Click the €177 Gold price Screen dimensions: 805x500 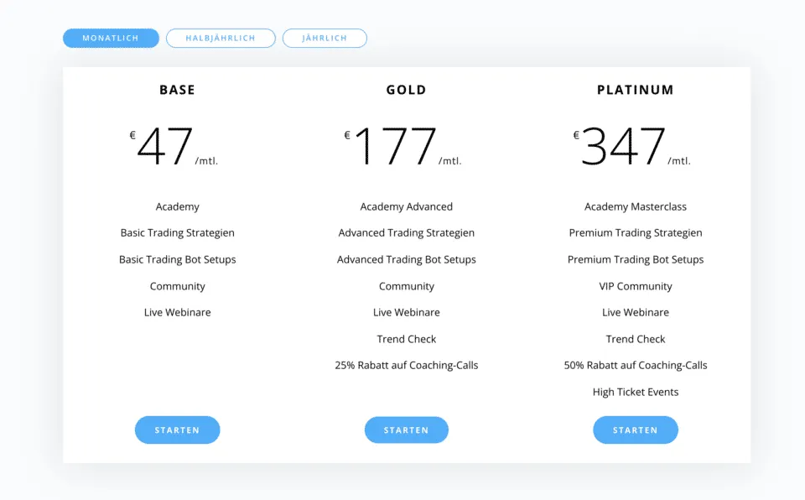(396, 147)
